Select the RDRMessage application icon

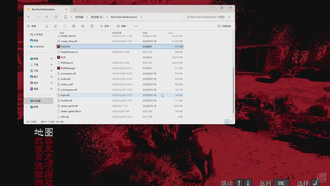[x=59, y=68]
